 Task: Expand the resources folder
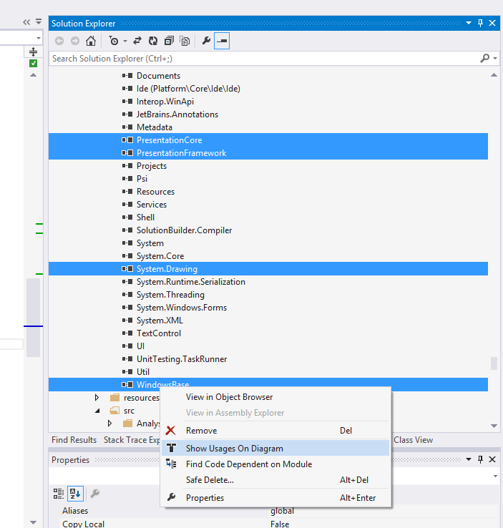click(97, 398)
